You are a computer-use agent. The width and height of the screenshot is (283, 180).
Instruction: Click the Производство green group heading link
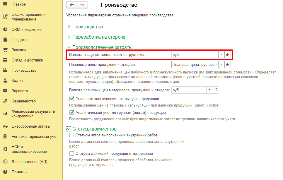pos(88,27)
